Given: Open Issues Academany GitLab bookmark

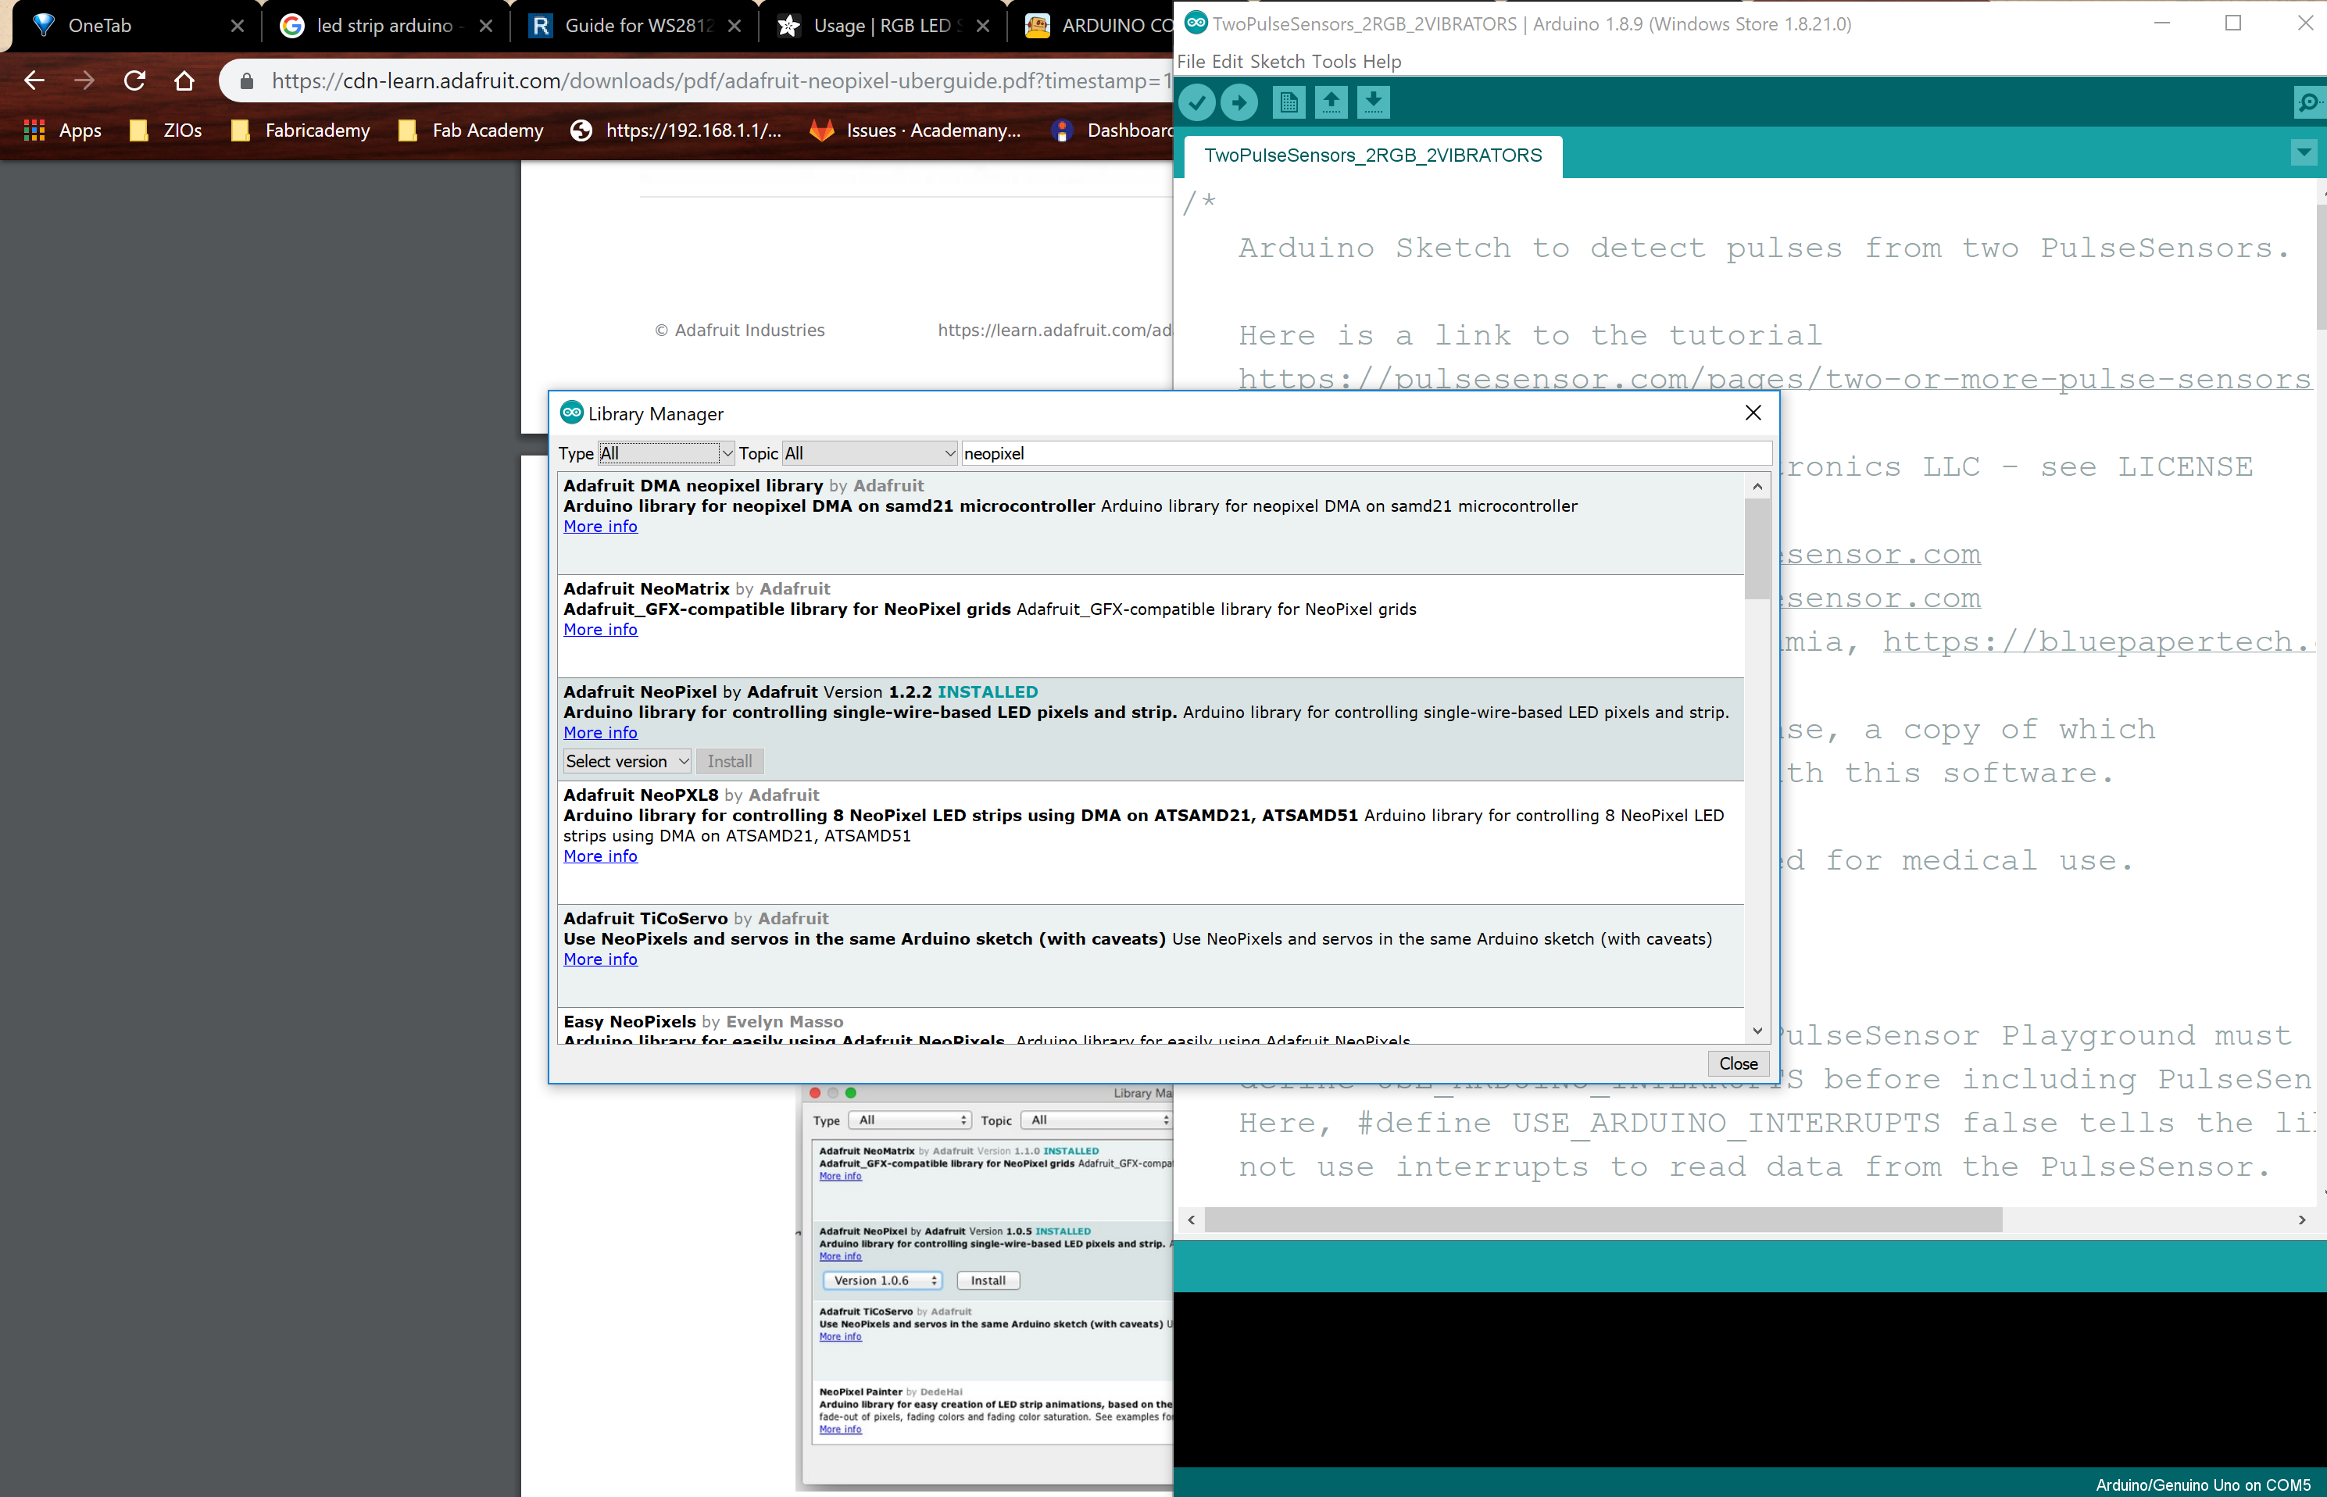Looking at the screenshot, I should tap(916, 130).
